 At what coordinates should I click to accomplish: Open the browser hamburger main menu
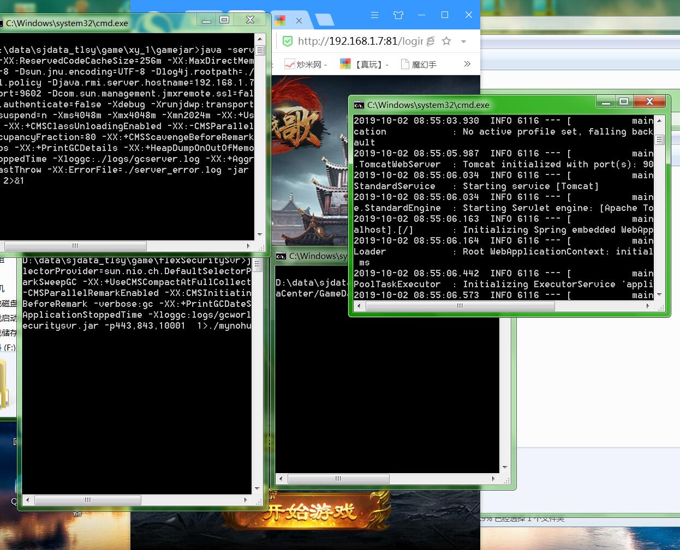pyautogui.click(x=374, y=15)
